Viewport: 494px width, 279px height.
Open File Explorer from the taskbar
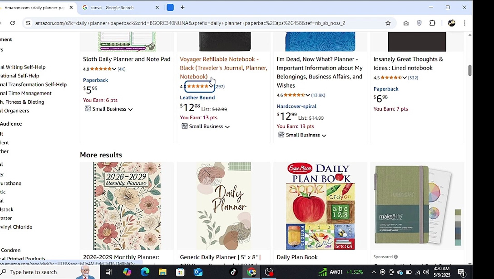tap(162, 272)
